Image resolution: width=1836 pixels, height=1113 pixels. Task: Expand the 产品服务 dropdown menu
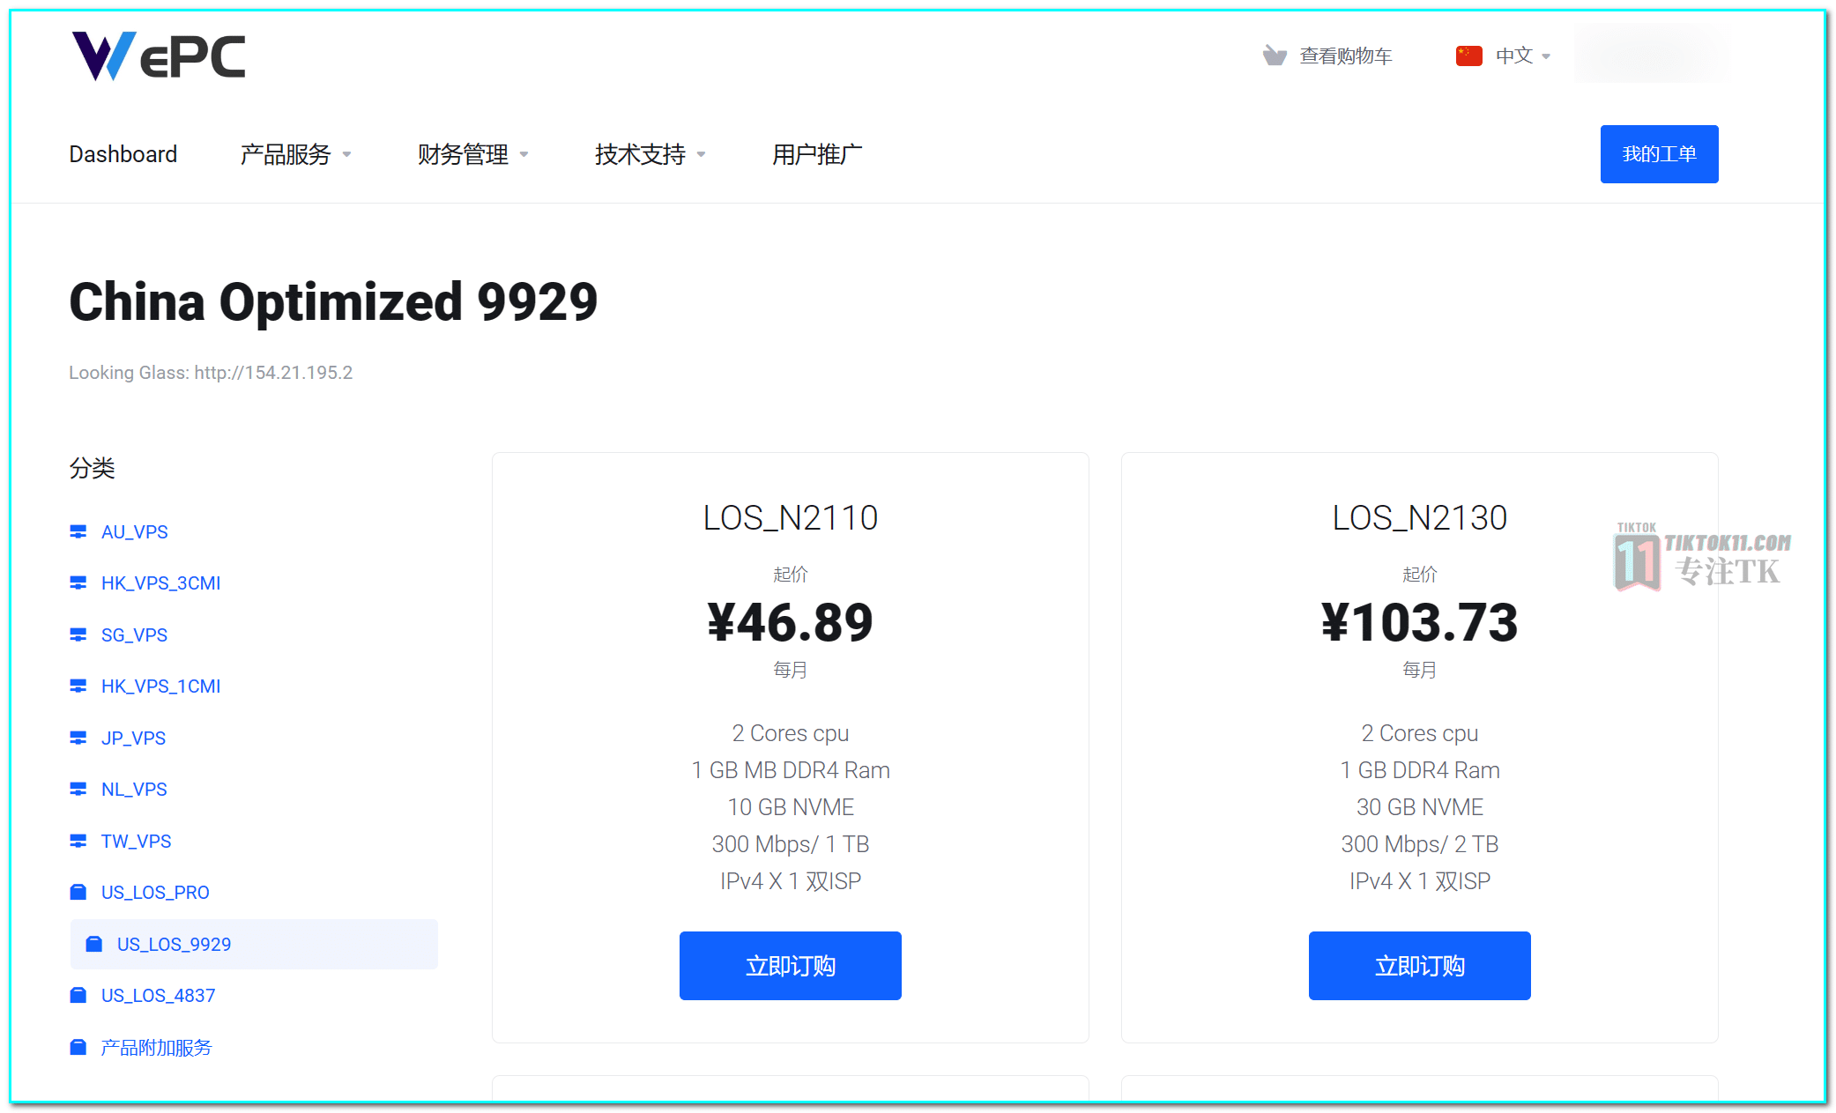[296, 154]
